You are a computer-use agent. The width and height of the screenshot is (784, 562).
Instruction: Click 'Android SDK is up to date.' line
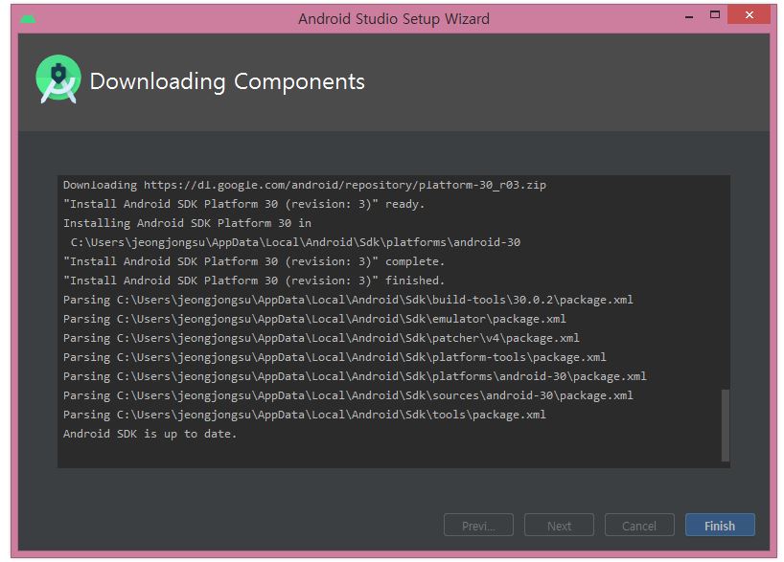point(150,434)
